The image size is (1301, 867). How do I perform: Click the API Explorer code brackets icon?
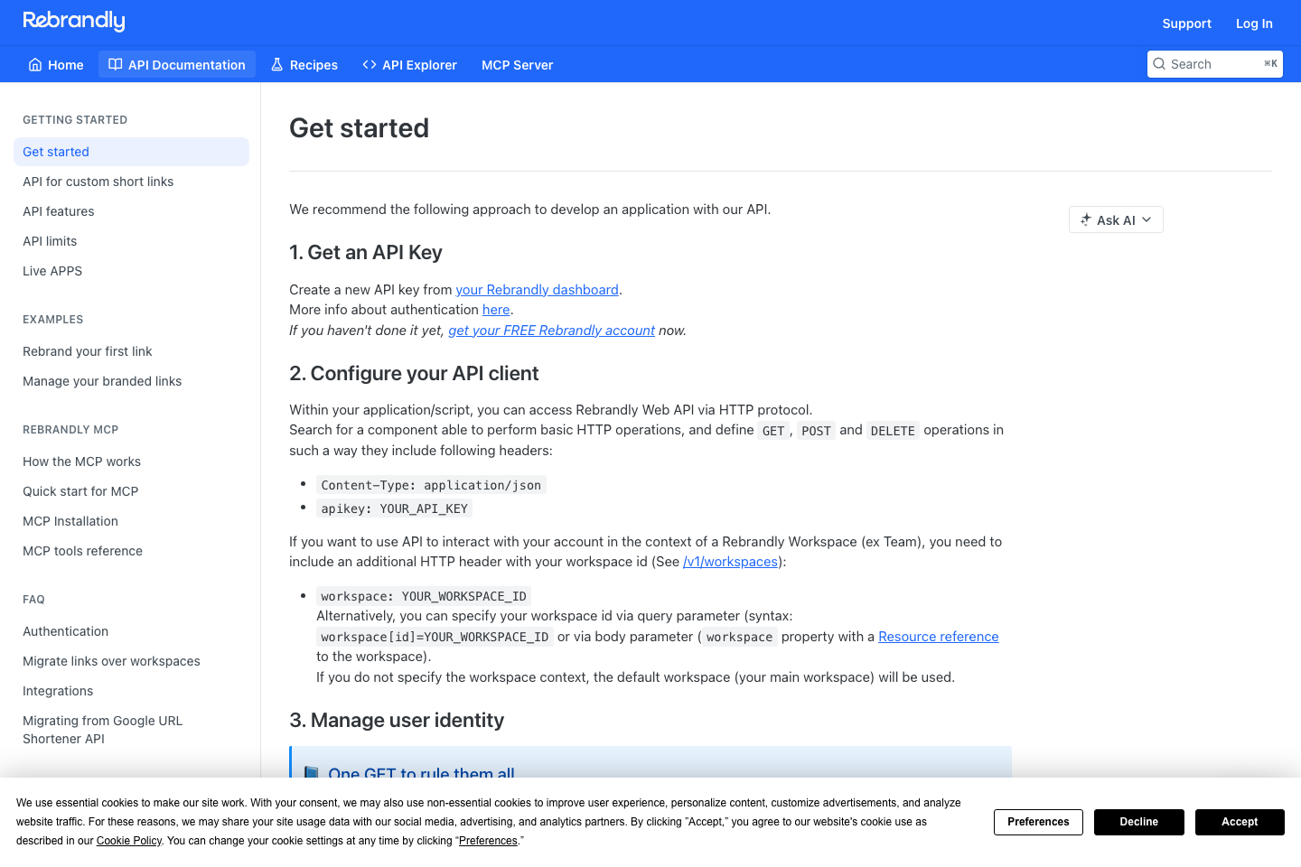point(370,64)
